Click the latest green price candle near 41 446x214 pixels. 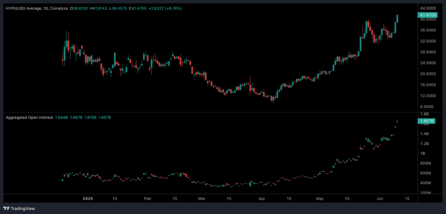[x=397, y=19]
